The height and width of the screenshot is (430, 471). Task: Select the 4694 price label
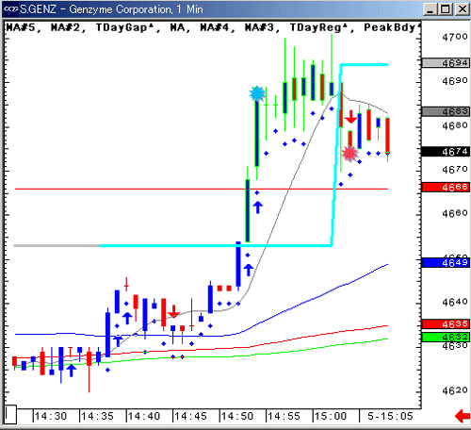[x=446, y=63]
